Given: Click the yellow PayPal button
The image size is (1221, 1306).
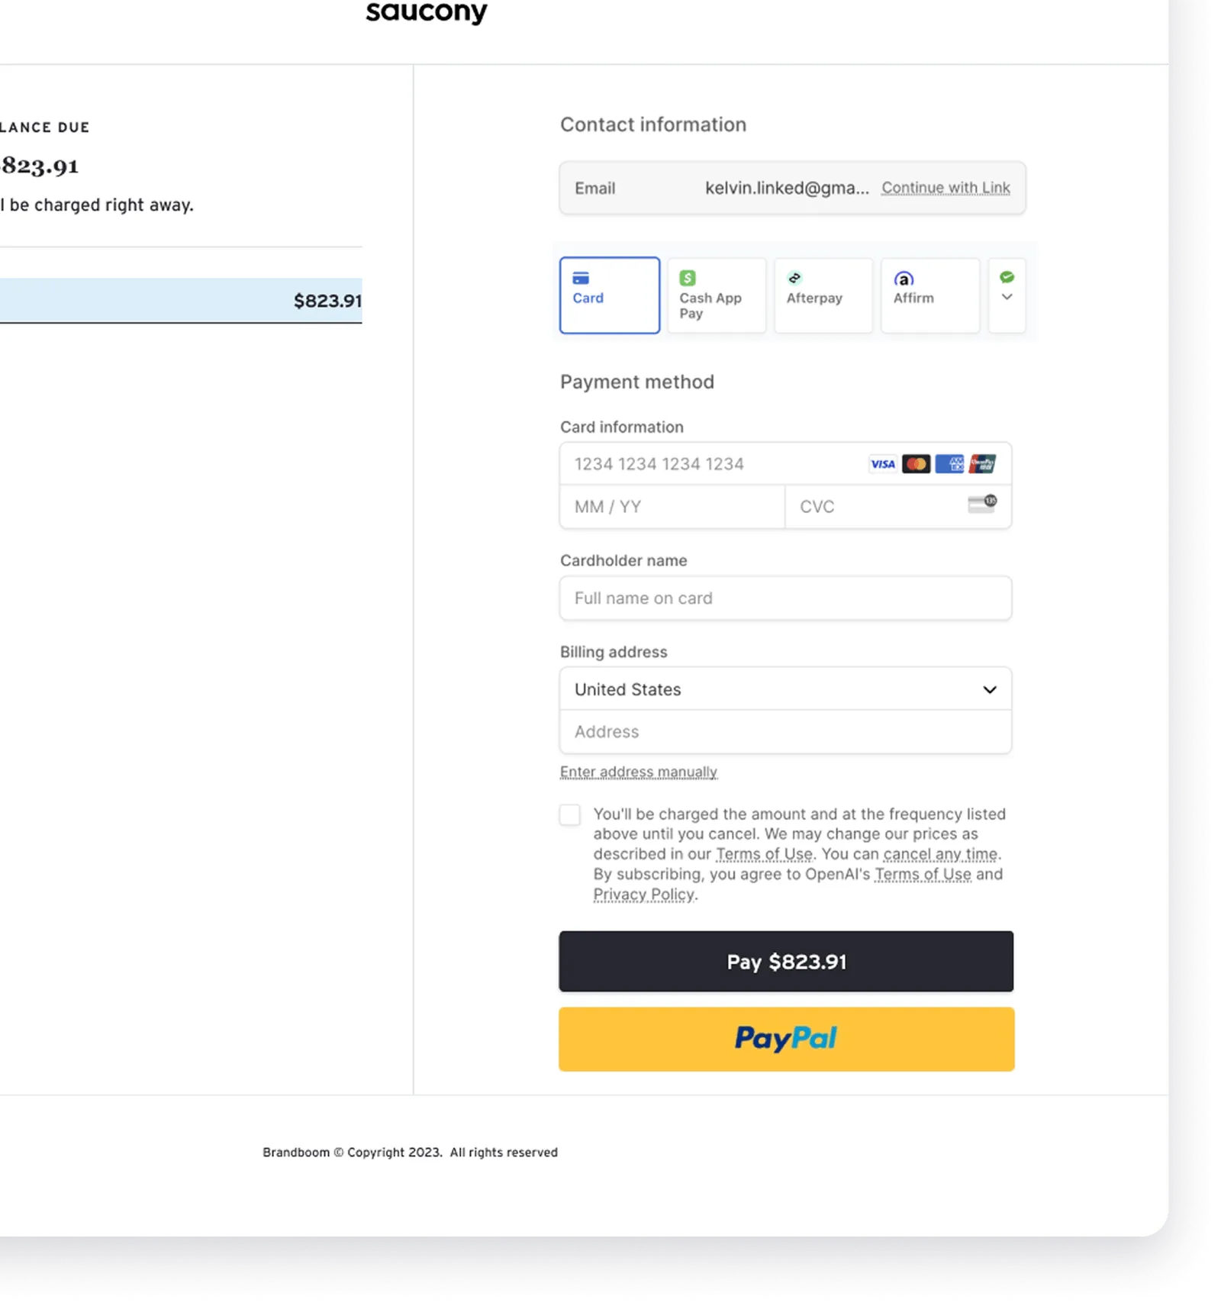Looking at the screenshot, I should (x=787, y=1039).
